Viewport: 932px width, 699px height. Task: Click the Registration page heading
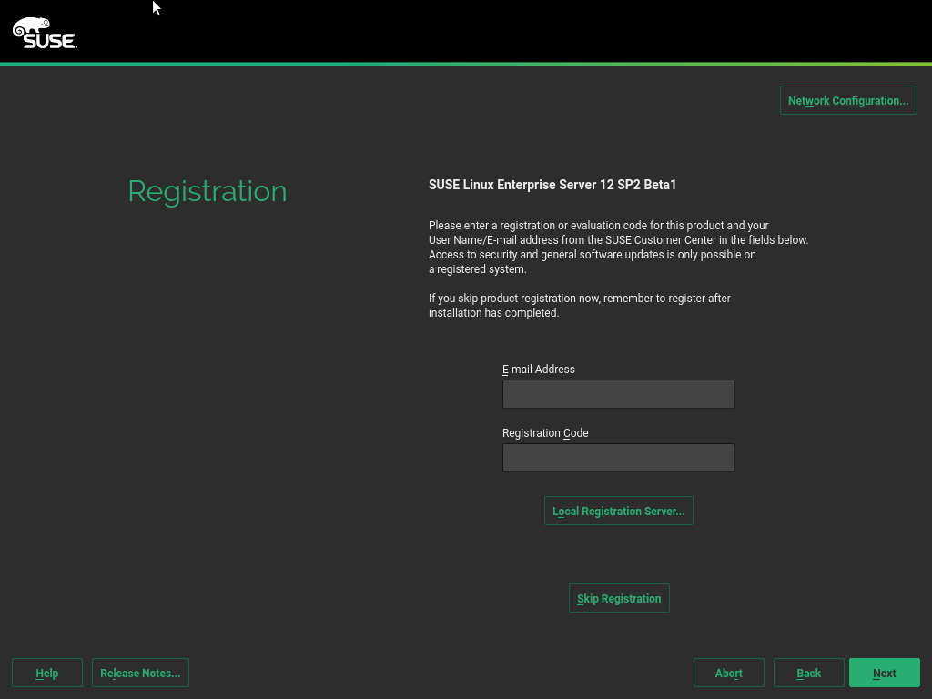(207, 191)
